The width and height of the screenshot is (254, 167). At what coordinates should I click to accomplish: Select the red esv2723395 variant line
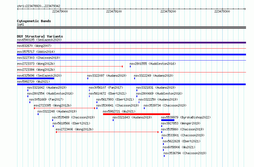click(64, 108)
